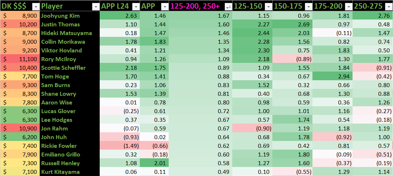Viewport: 393px width, 176px height.
Task: Select the Hideki Matsuyama player cell
Action: 70,33
